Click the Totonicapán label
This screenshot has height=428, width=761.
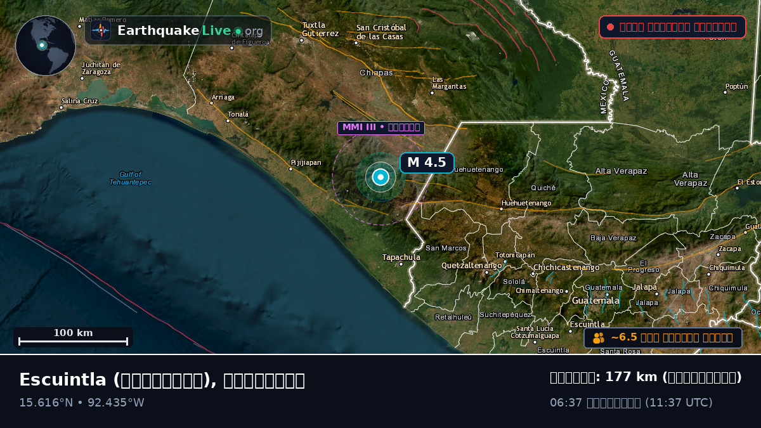516,255
